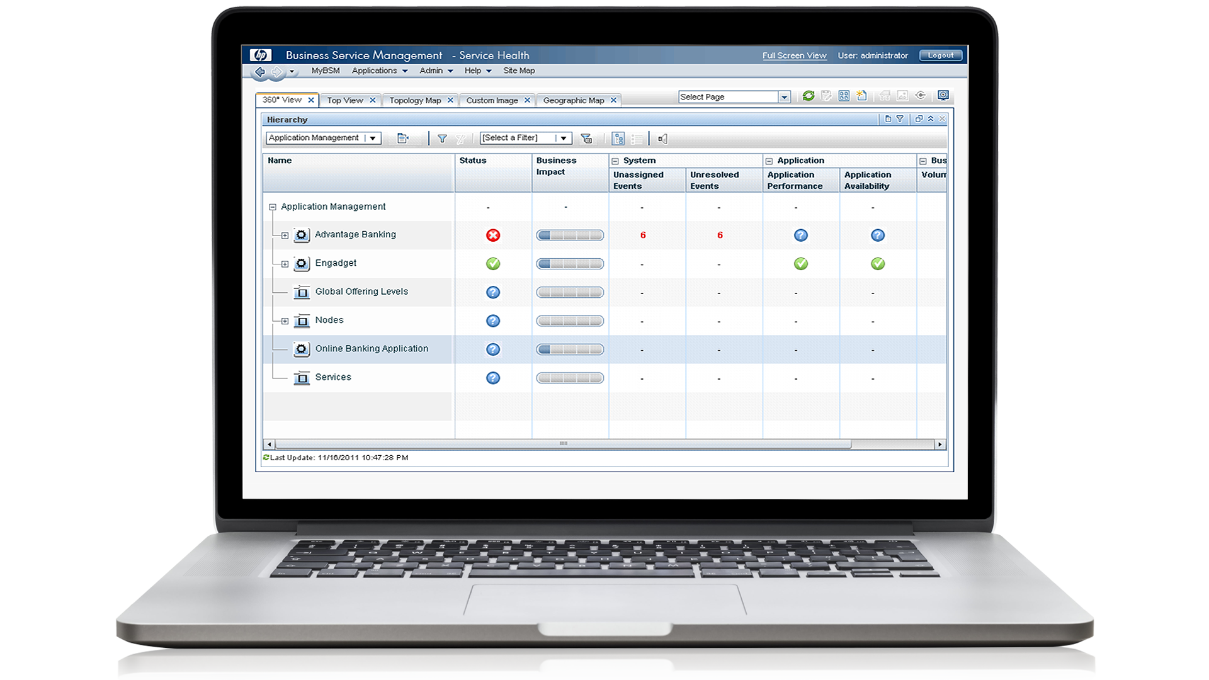Viewport: 1209px width, 680px height.
Task: Open Site Map
Action: click(x=519, y=71)
